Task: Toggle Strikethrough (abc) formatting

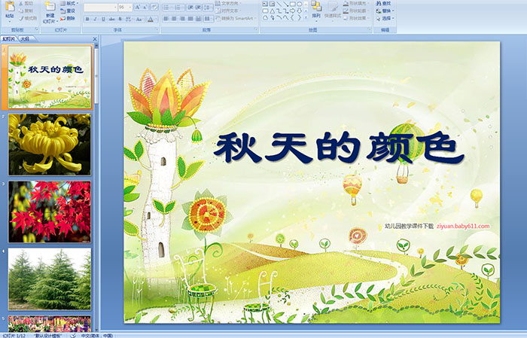Action: click(x=111, y=19)
